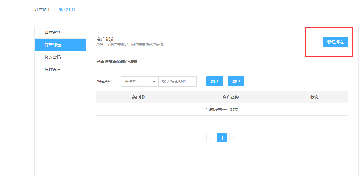361x177 pixels.
Task: Go to previous page with left arrow
Action: pyautogui.click(x=211, y=138)
